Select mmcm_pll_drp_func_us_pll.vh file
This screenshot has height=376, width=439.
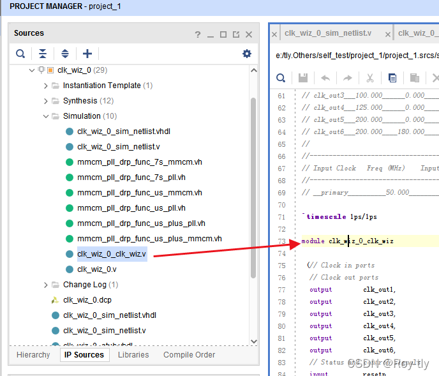(131, 208)
